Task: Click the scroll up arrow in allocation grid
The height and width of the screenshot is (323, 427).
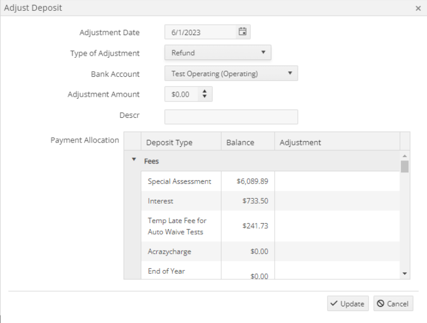Action: point(405,156)
